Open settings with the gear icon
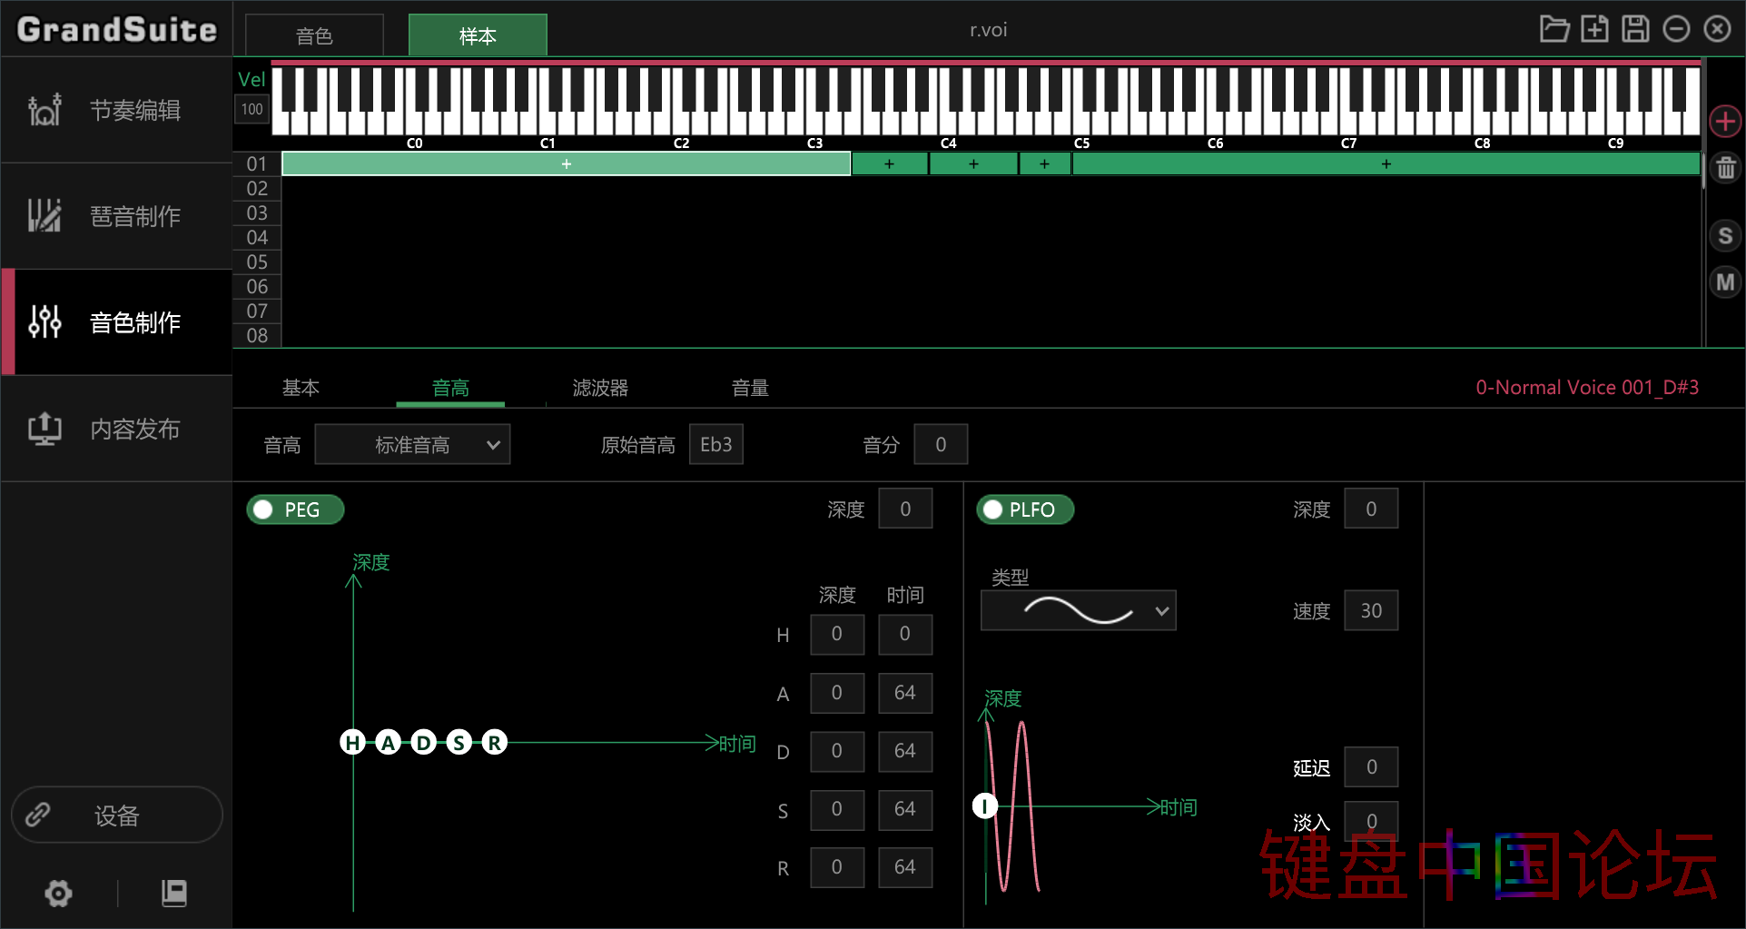Image resolution: width=1746 pixels, height=929 pixels. 59,894
